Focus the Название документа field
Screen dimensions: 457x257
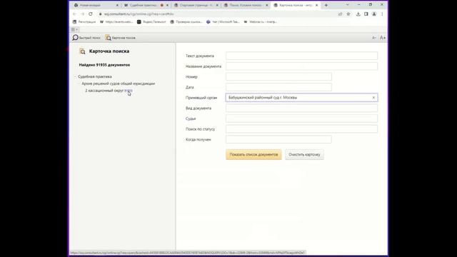(301, 66)
